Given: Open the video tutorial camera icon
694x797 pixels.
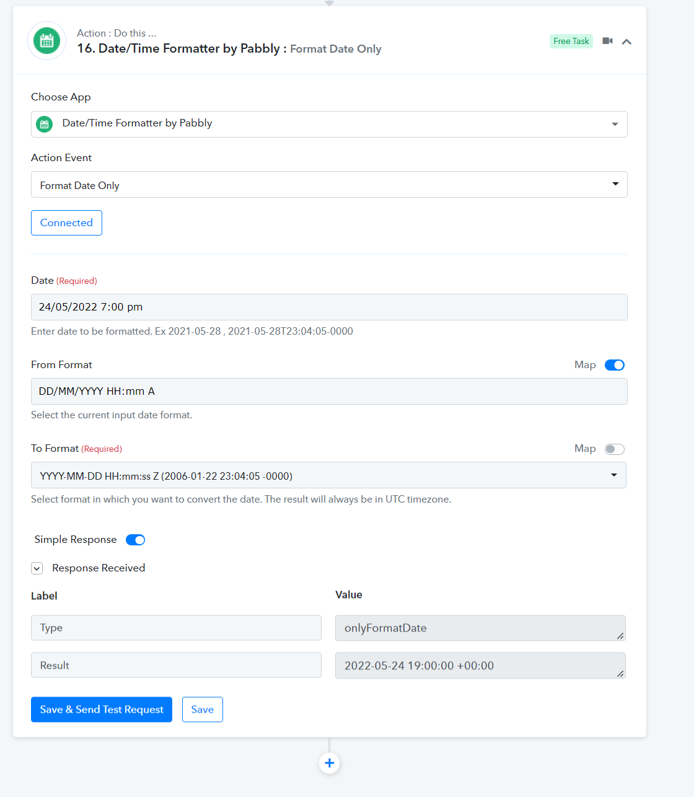Looking at the screenshot, I should coord(607,41).
